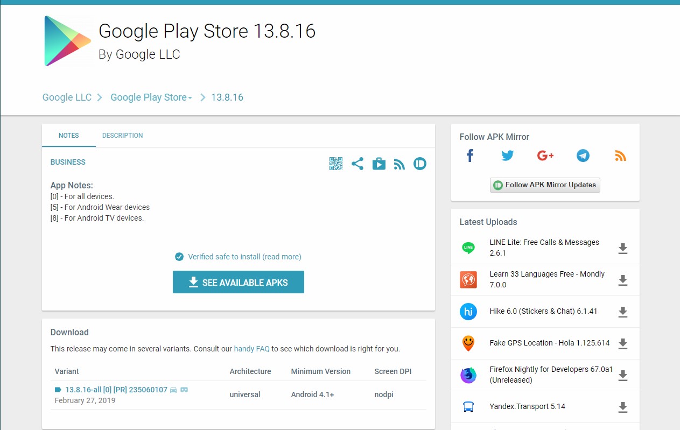This screenshot has height=430, width=680.
Task: Open APK Mirror Telegram icon
Action: (583, 156)
